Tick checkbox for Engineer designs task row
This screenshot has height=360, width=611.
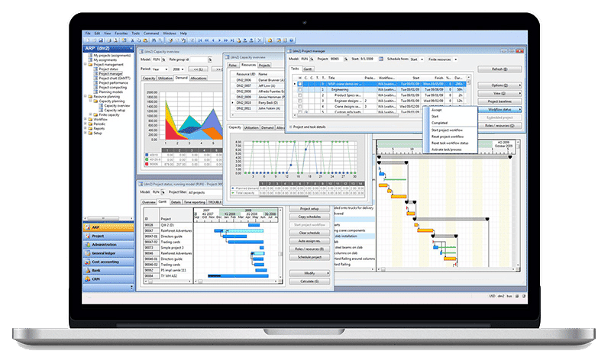299,101
